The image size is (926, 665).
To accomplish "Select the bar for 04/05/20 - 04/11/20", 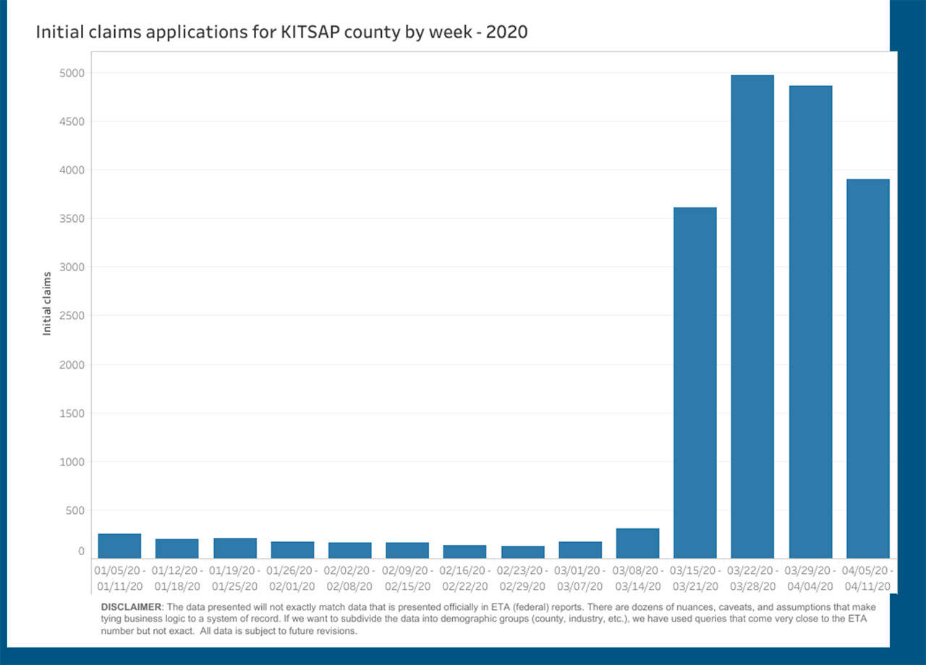I will (867, 369).
